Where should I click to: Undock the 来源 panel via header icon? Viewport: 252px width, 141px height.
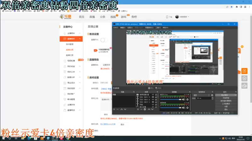click(157, 92)
